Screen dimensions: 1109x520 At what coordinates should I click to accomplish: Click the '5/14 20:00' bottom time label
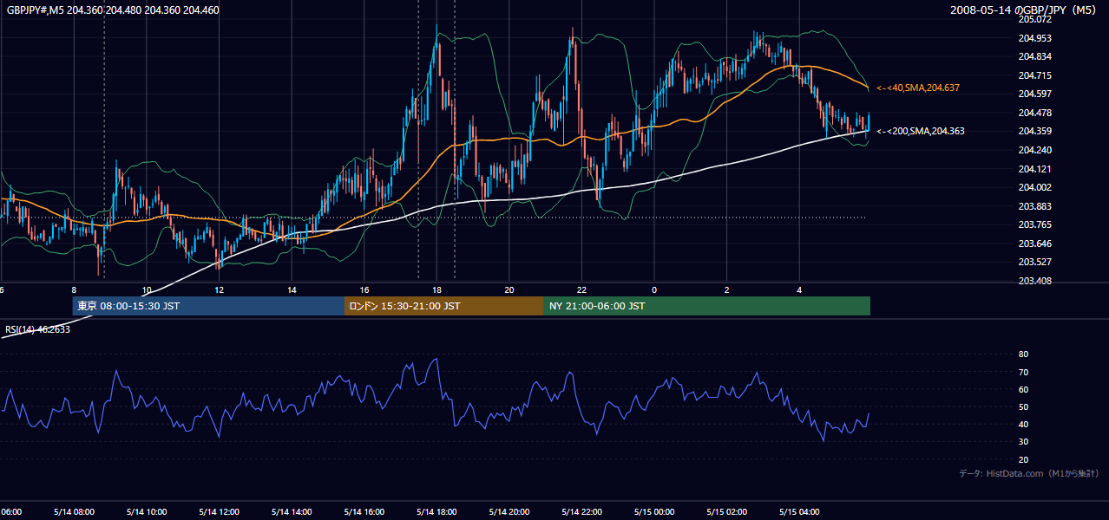pos(509,512)
